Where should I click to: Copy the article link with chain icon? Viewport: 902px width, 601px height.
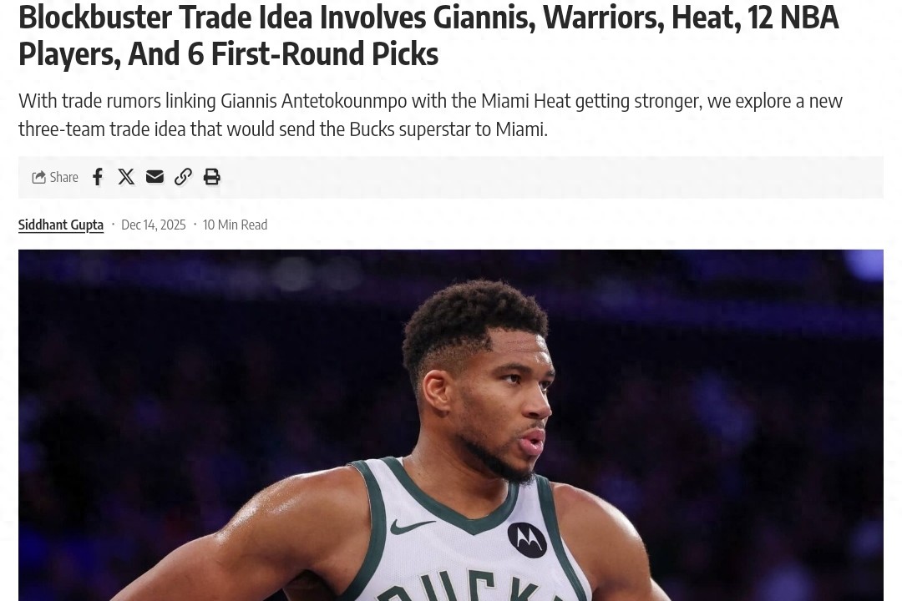pos(183,177)
